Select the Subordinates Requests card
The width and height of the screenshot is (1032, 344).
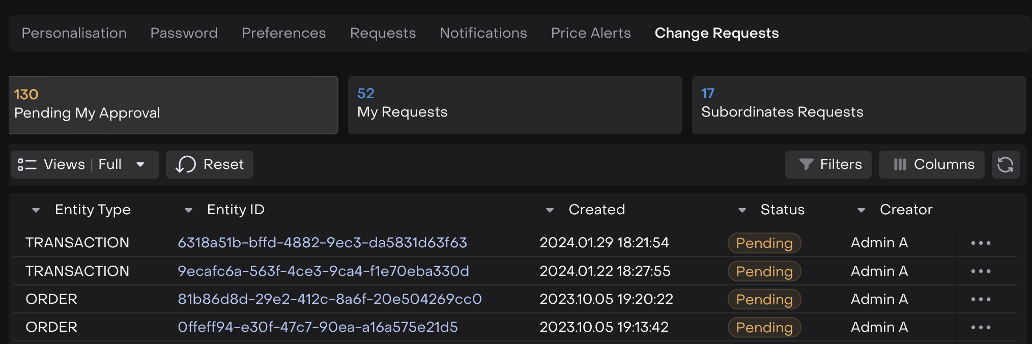click(x=858, y=105)
